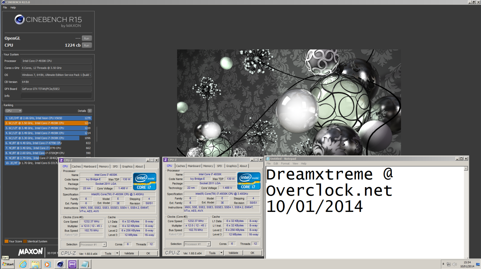Select ranking row i7-3930K CPU 1096
The height and width of the screenshot is (269, 481).
(x=48, y=138)
